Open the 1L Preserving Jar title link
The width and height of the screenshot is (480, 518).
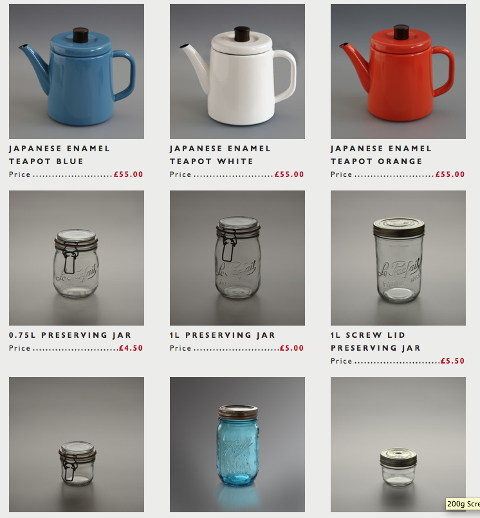(223, 335)
